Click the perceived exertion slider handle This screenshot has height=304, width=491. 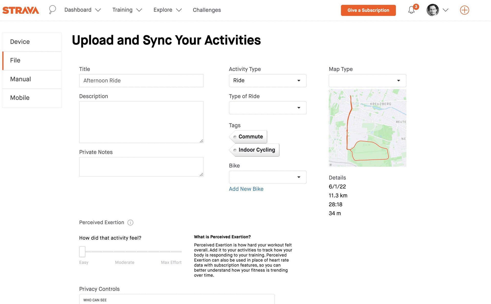coord(82,252)
